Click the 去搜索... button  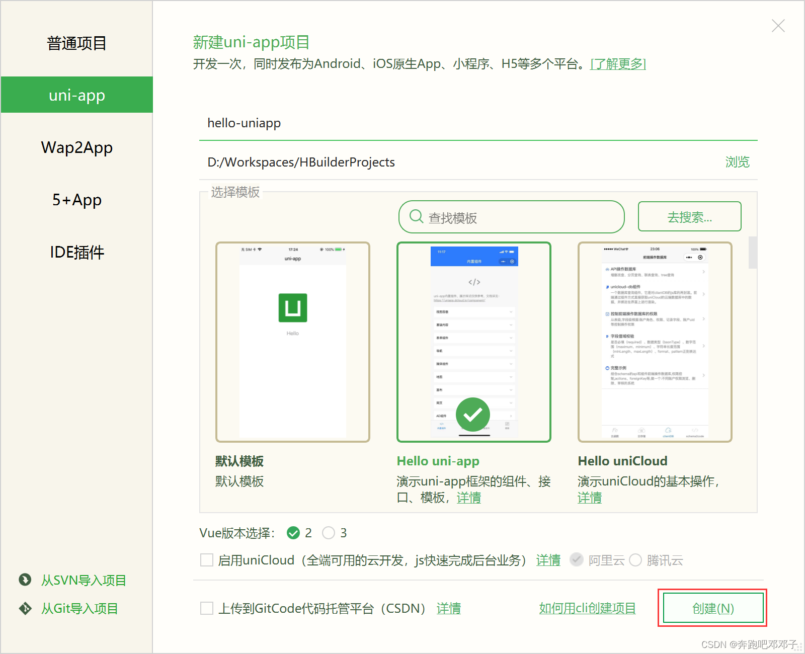689,217
